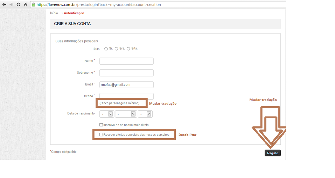This screenshot has width=335, height=178.
Task: Click into the Nome text field
Action: (x=126, y=61)
